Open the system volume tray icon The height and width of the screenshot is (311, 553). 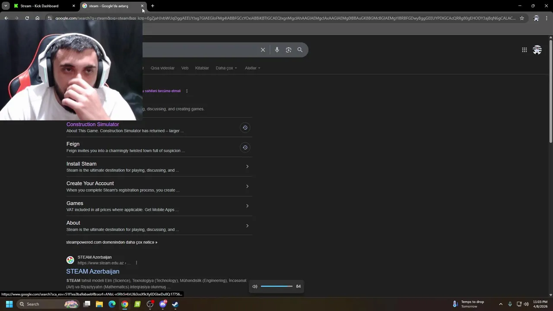point(526,304)
